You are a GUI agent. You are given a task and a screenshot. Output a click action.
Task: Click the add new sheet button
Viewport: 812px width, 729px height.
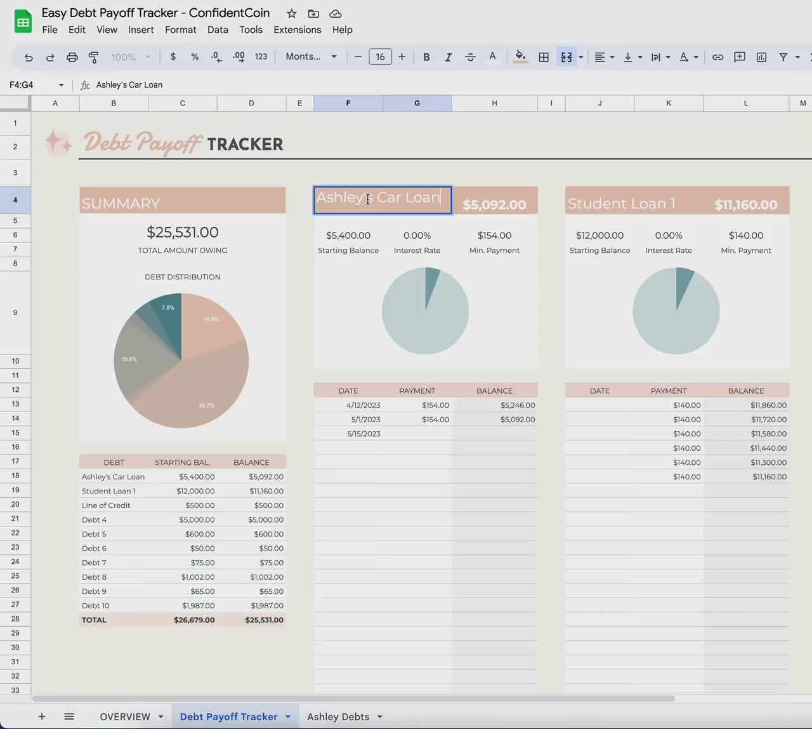tap(42, 716)
